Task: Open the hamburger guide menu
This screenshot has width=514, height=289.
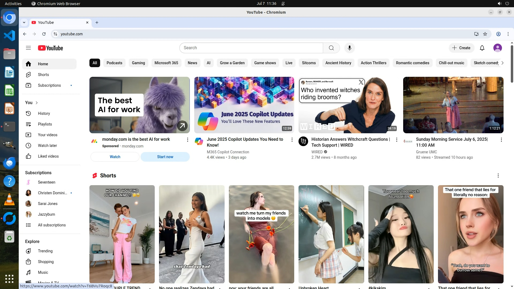Action: tap(28, 48)
